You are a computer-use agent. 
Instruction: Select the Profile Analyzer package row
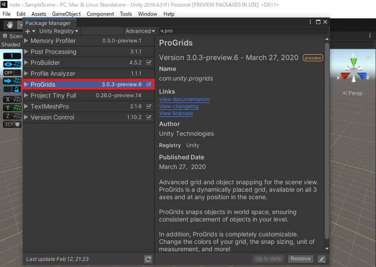88,74
